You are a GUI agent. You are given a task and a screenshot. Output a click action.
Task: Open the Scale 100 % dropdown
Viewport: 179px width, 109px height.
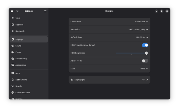[144, 69]
